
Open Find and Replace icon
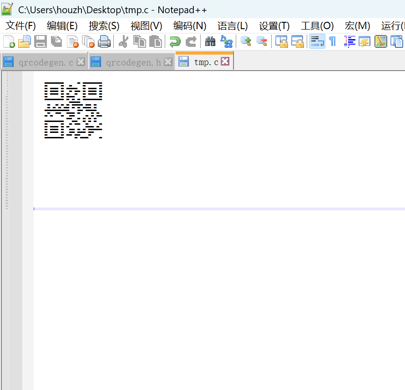227,41
